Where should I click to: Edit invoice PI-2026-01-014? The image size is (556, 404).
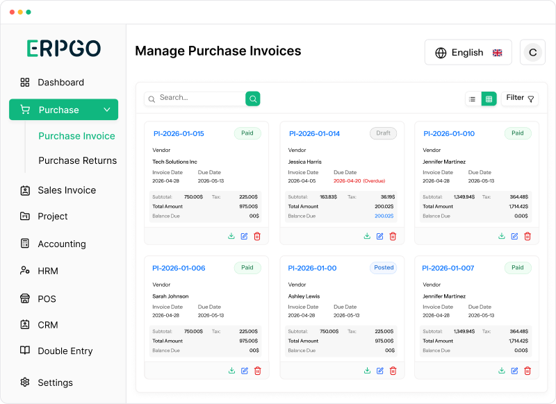tap(379, 236)
